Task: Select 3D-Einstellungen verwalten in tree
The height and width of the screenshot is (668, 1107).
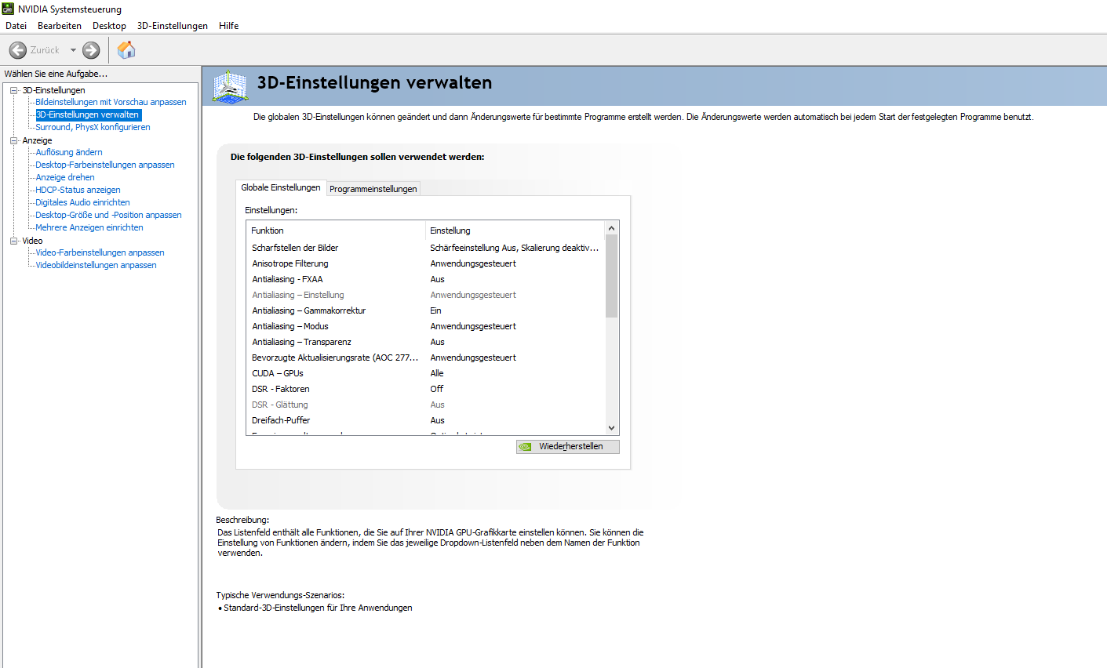Action: tap(89, 114)
